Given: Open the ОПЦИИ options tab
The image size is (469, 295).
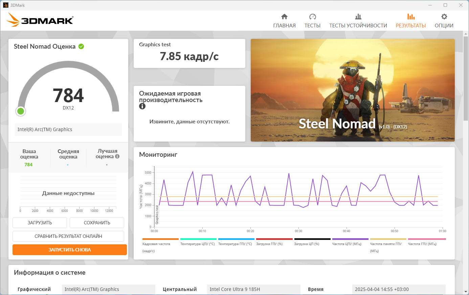Looking at the screenshot, I should 444,21.
